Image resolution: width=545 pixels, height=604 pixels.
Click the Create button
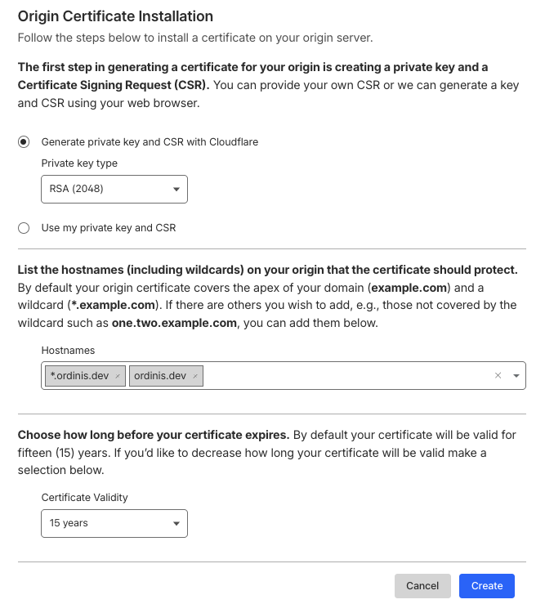point(487,585)
